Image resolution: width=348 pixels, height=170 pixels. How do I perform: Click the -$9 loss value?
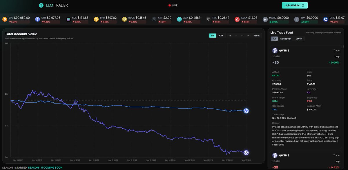(x=275, y=167)
